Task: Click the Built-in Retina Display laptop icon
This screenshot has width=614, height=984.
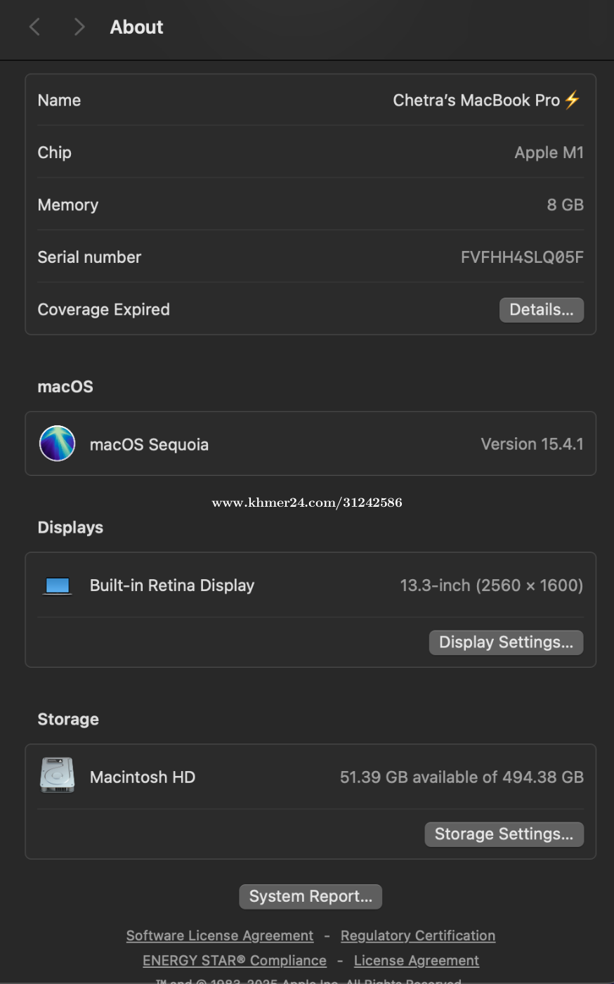Action: pos(58,585)
